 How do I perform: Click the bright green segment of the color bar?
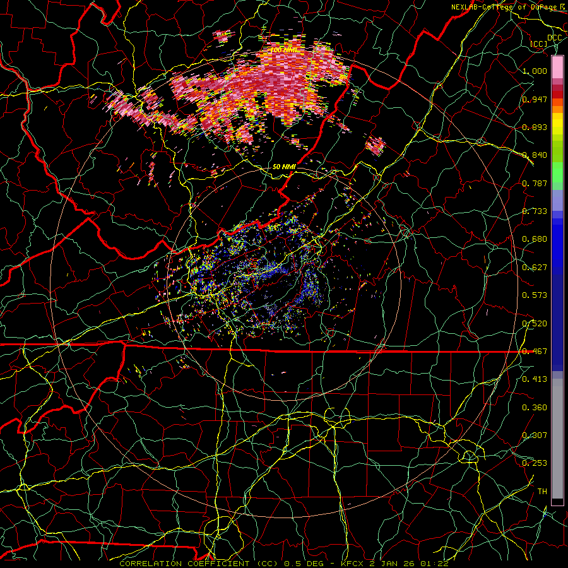click(x=557, y=172)
